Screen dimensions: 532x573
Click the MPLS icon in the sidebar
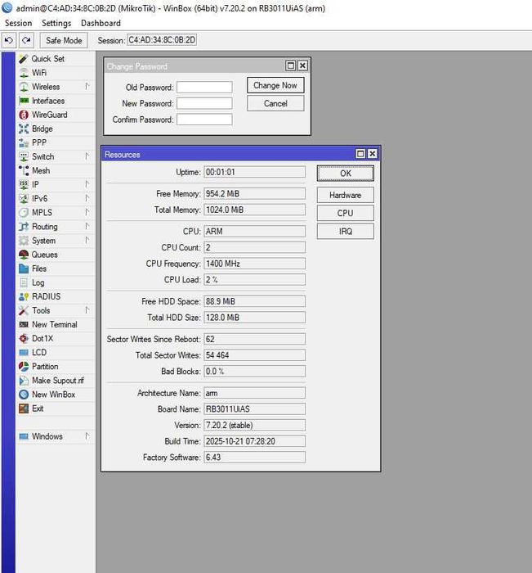pos(24,212)
